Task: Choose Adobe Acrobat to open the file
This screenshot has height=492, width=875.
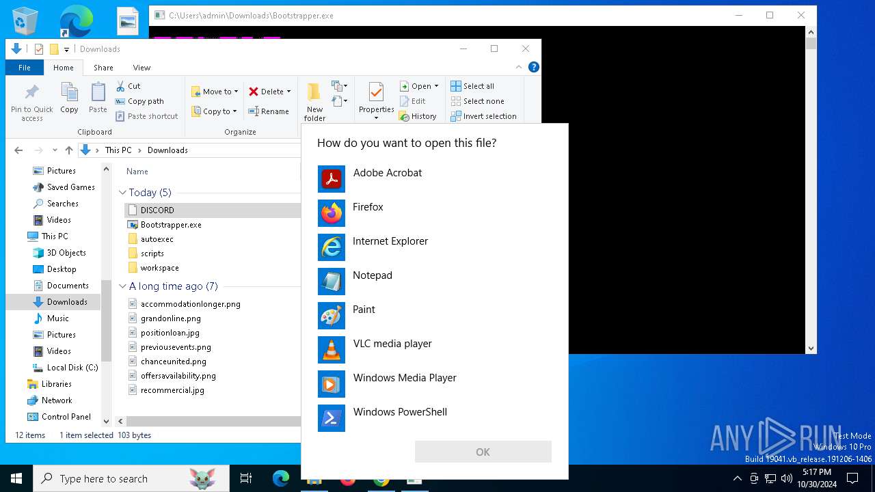Action: (435, 179)
